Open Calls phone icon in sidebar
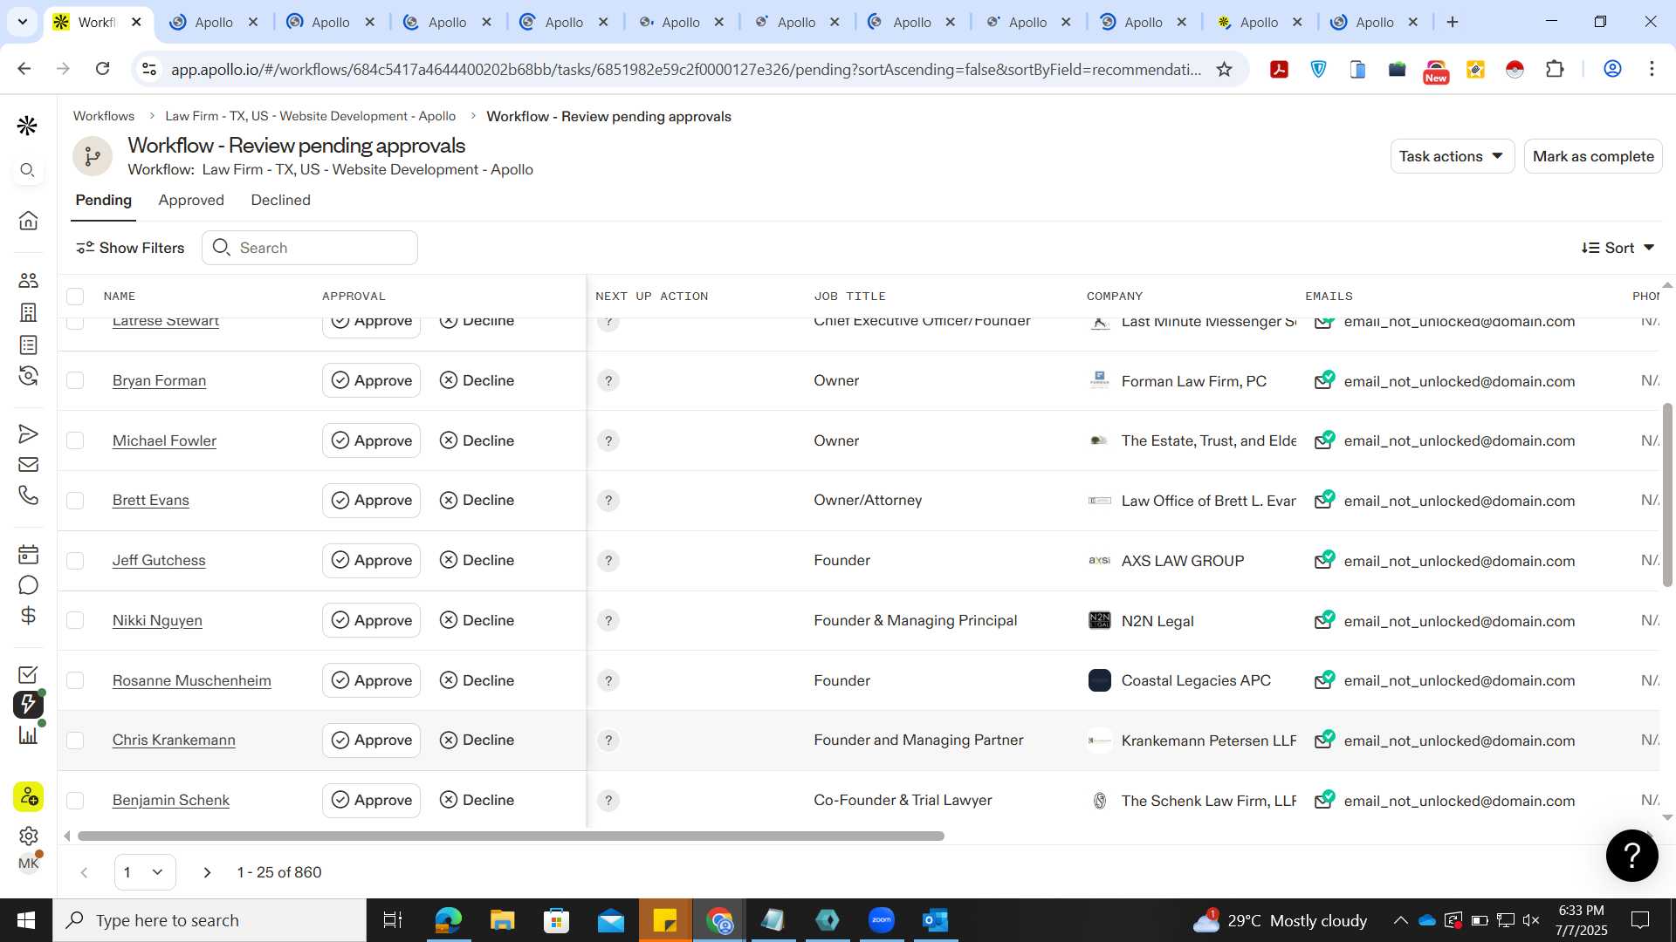Viewport: 1676px width, 942px height. pos(28,495)
